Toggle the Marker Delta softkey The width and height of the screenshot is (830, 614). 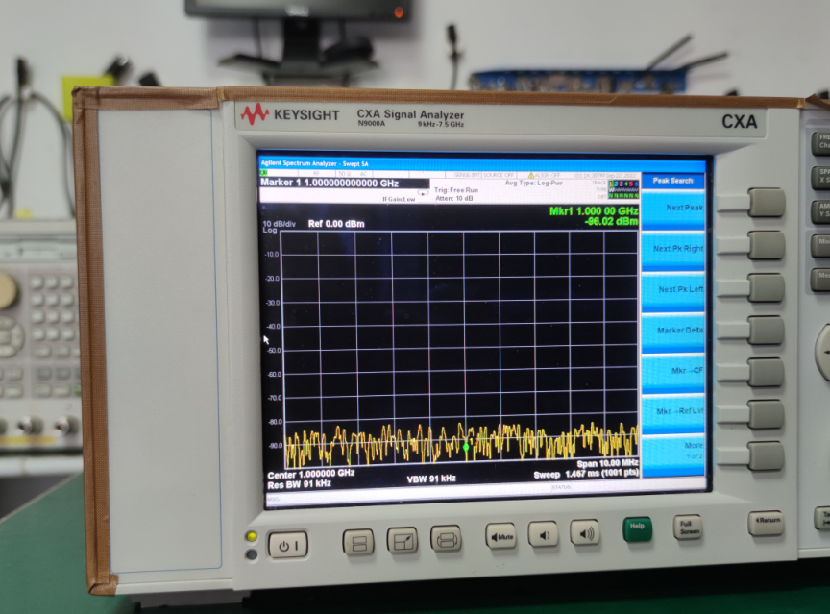coord(679,331)
